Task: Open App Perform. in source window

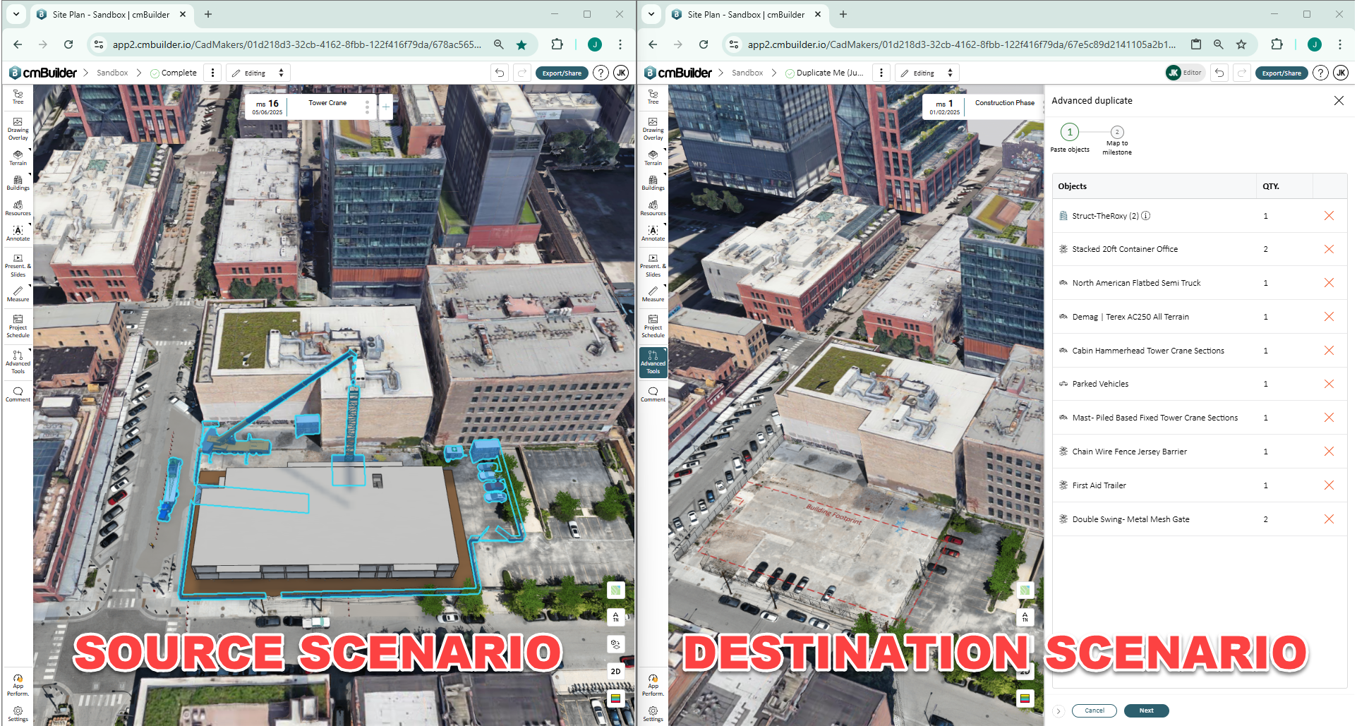Action: click(18, 685)
